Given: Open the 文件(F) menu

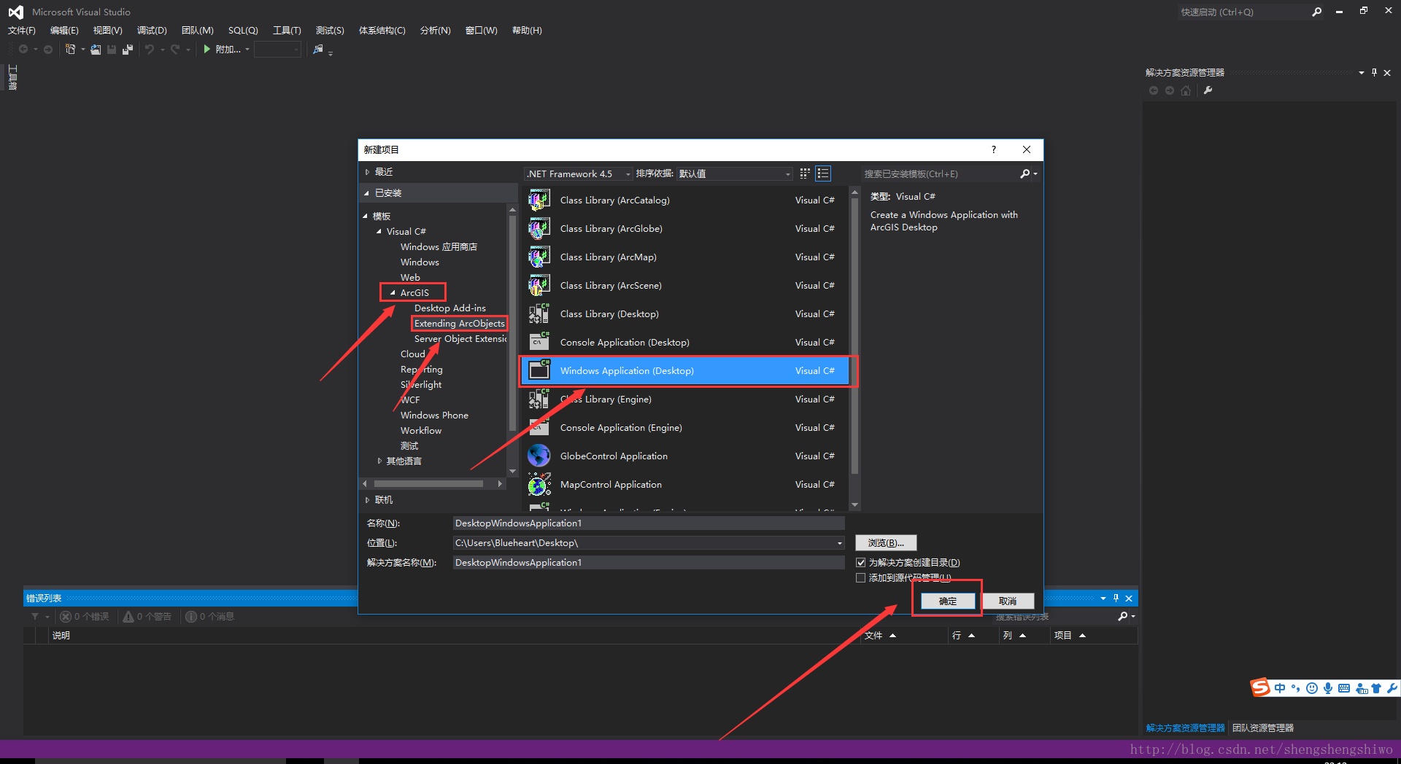Looking at the screenshot, I should point(22,31).
